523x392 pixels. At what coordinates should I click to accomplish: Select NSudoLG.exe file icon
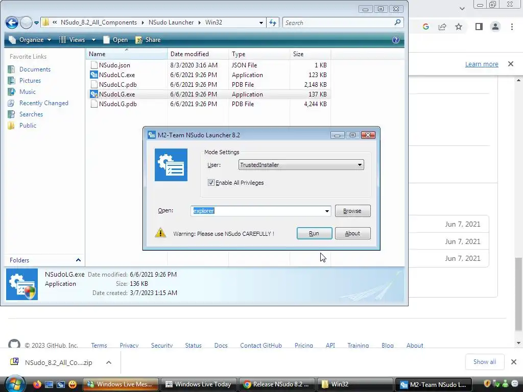pos(94,94)
